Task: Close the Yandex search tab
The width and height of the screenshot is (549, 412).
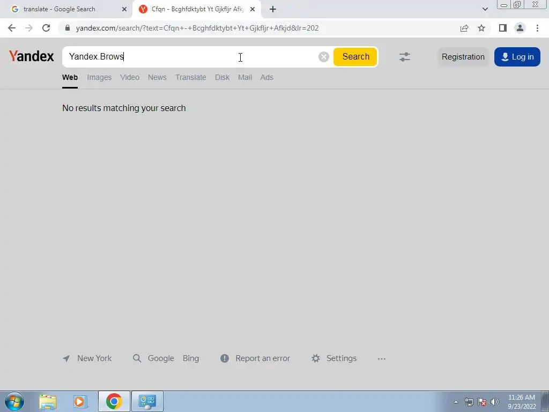Action: tap(253, 9)
